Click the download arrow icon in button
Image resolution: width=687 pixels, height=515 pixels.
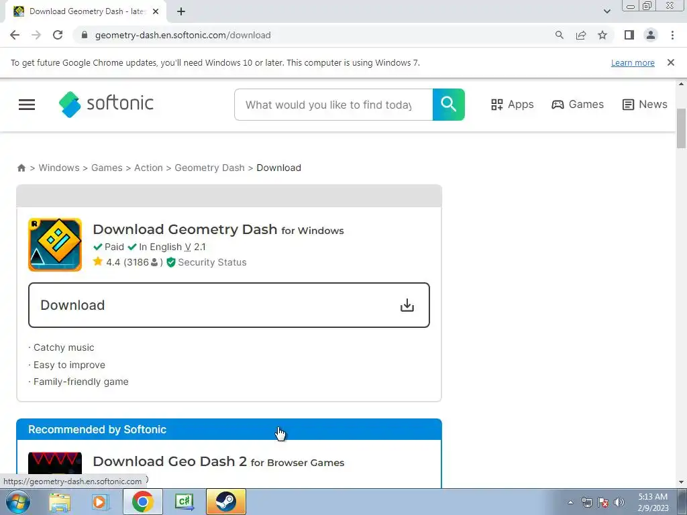(x=407, y=305)
